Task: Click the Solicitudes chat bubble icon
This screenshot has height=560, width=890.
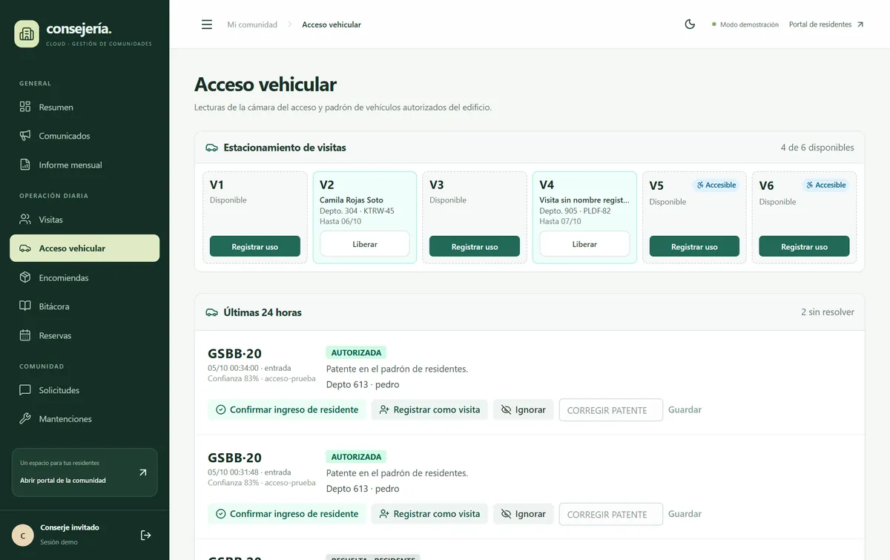Action: [25, 390]
